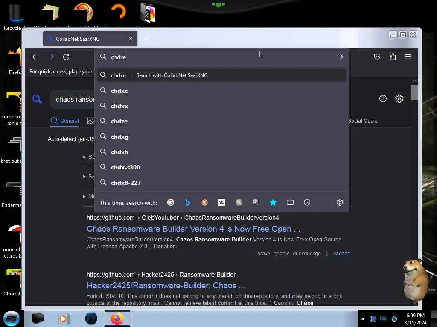The width and height of the screenshot is (437, 327).
Task: Show hidden system tray icons
Action: [363, 319]
